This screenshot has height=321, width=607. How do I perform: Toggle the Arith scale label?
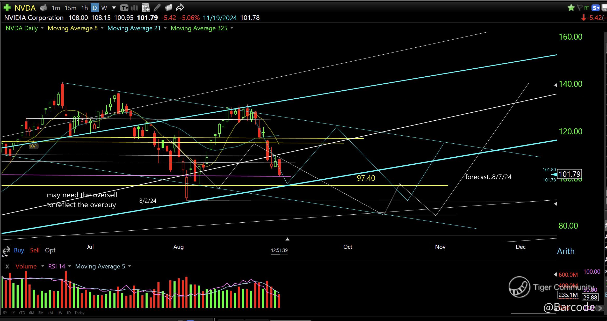pos(566,251)
